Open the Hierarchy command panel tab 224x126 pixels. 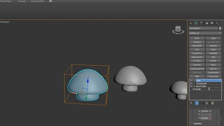coord(201,23)
